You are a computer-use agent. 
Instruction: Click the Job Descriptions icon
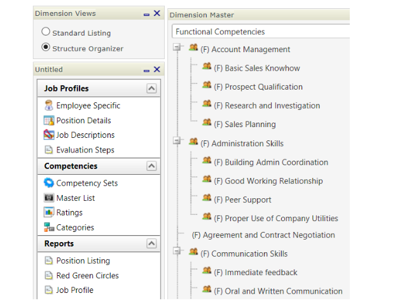tap(49, 135)
